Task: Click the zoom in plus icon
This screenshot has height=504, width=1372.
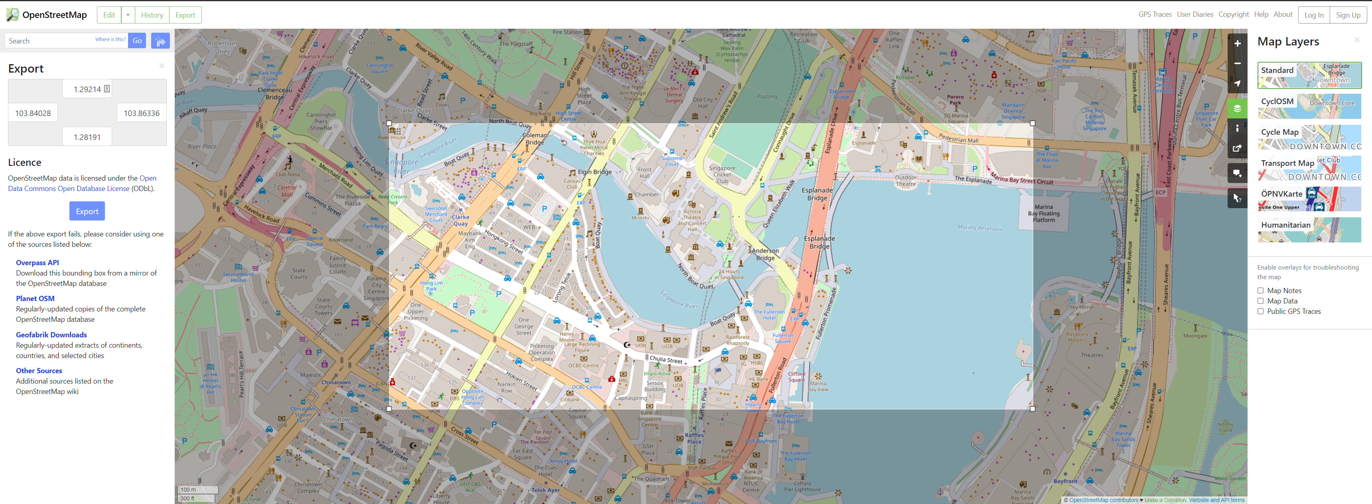Action: click(x=1237, y=43)
